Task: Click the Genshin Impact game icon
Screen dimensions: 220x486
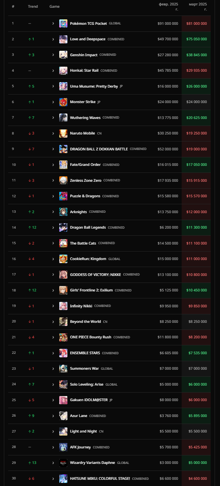Action: (63, 55)
